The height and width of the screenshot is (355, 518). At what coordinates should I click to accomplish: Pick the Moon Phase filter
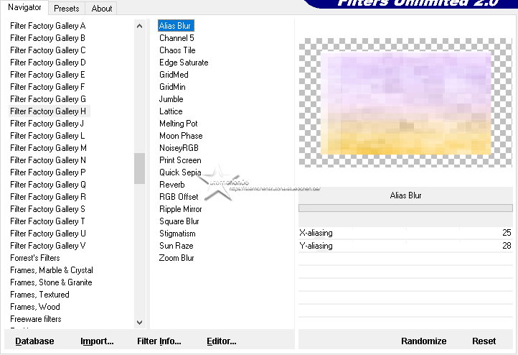[181, 136]
